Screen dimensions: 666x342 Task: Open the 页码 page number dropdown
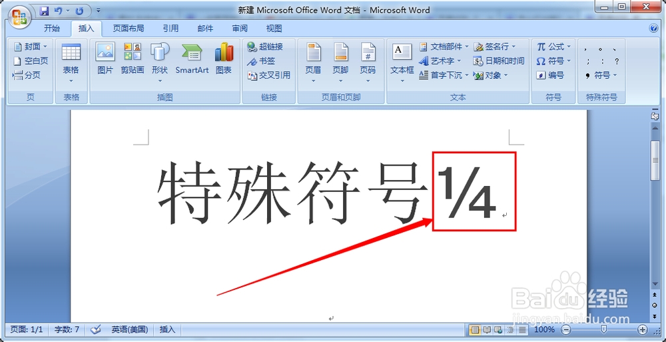[368, 63]
